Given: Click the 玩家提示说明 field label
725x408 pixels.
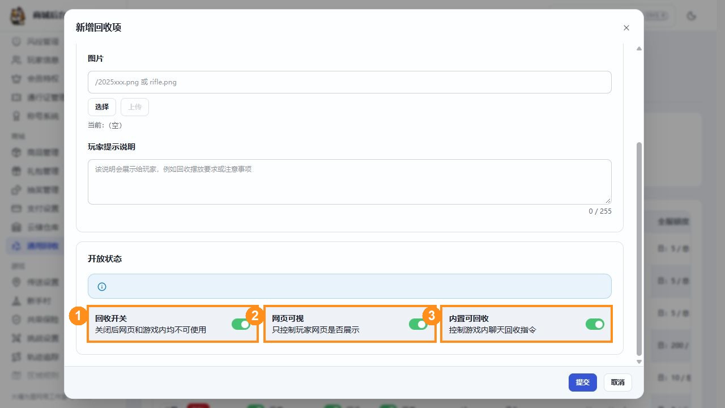Looking at the screenshot, I should [x=112, y=147].
